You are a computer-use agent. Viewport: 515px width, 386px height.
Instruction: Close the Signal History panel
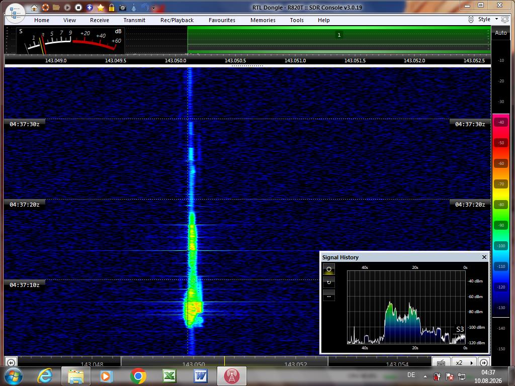484,257
